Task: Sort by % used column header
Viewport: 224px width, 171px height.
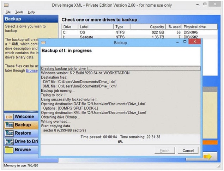Action: pos(174,27)
